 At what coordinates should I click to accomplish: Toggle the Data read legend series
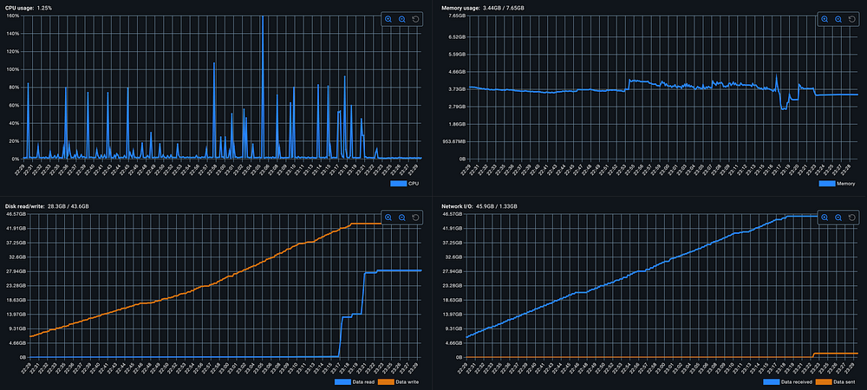[354, 381]
